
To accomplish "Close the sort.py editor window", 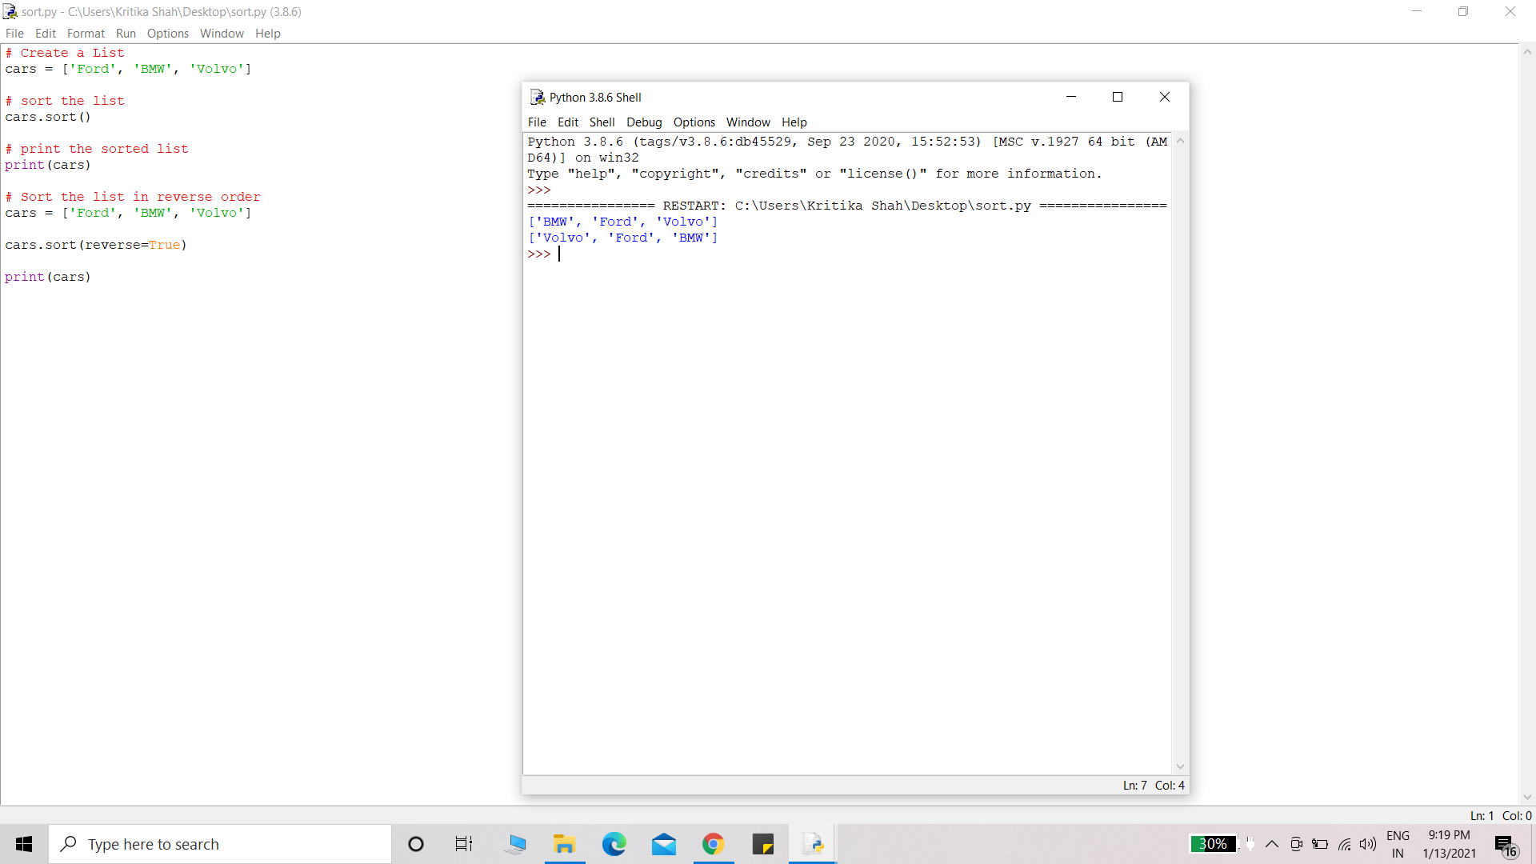I will pyautogui.click(x=1510, y=11).
